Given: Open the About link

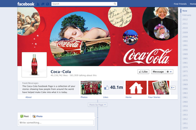Looking at the screenshot, I should [x=28, y=97].
